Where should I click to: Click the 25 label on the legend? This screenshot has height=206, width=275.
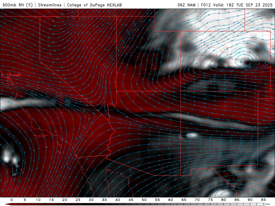point(78,200)
